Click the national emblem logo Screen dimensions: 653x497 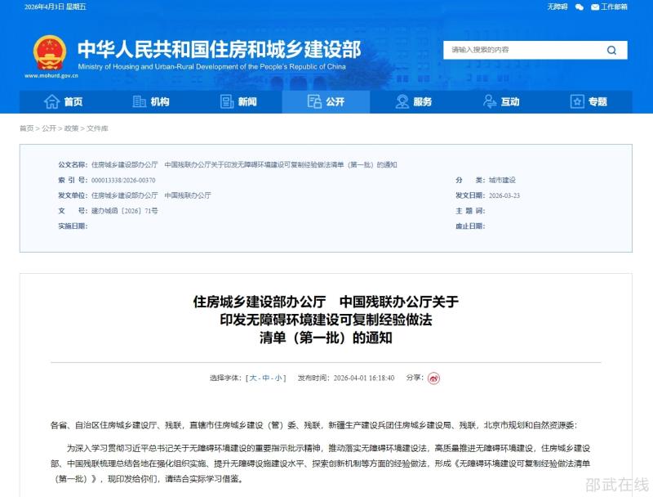click(x=50, y=52)
